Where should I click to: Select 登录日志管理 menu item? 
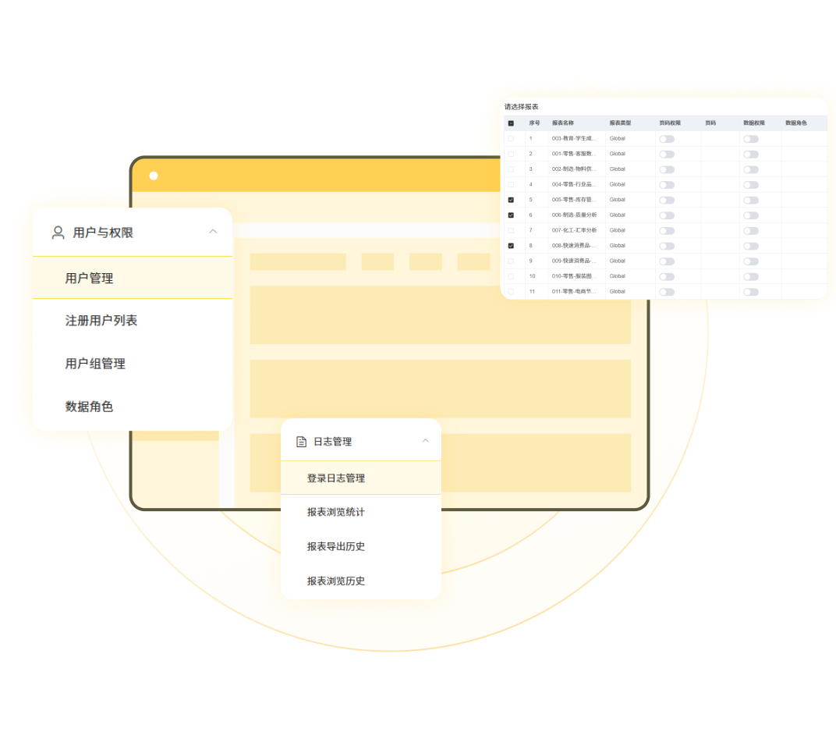tap(337, 478)
